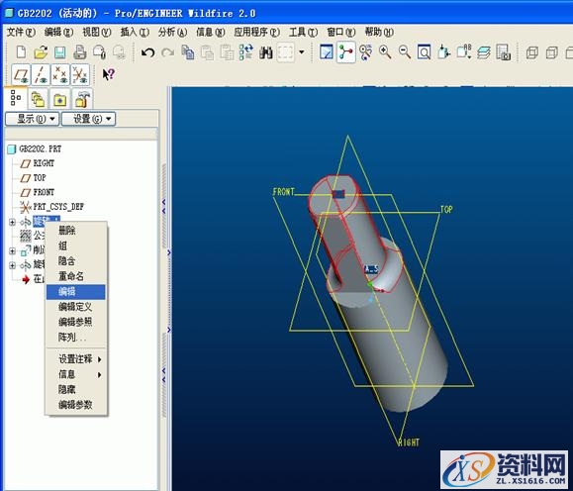Open the 显示 dropdown in model tree

coord(32,119)
